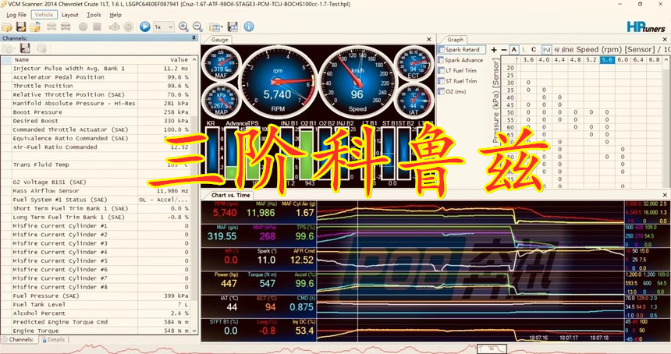The height and width of the screenshot is (354, 671).
Task: Open the Layout menu
Action: [69, 15]
